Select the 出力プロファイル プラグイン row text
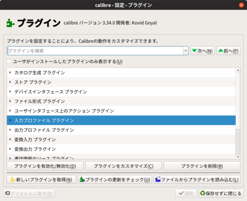This screenshot has height=201, width=247. pos(44,130)
